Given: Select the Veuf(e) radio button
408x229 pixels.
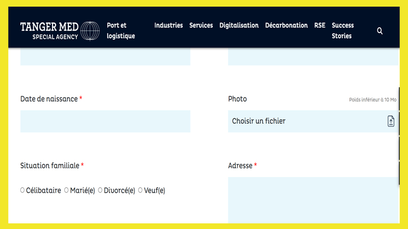Looking at the screenshot, I should (140, 190).
